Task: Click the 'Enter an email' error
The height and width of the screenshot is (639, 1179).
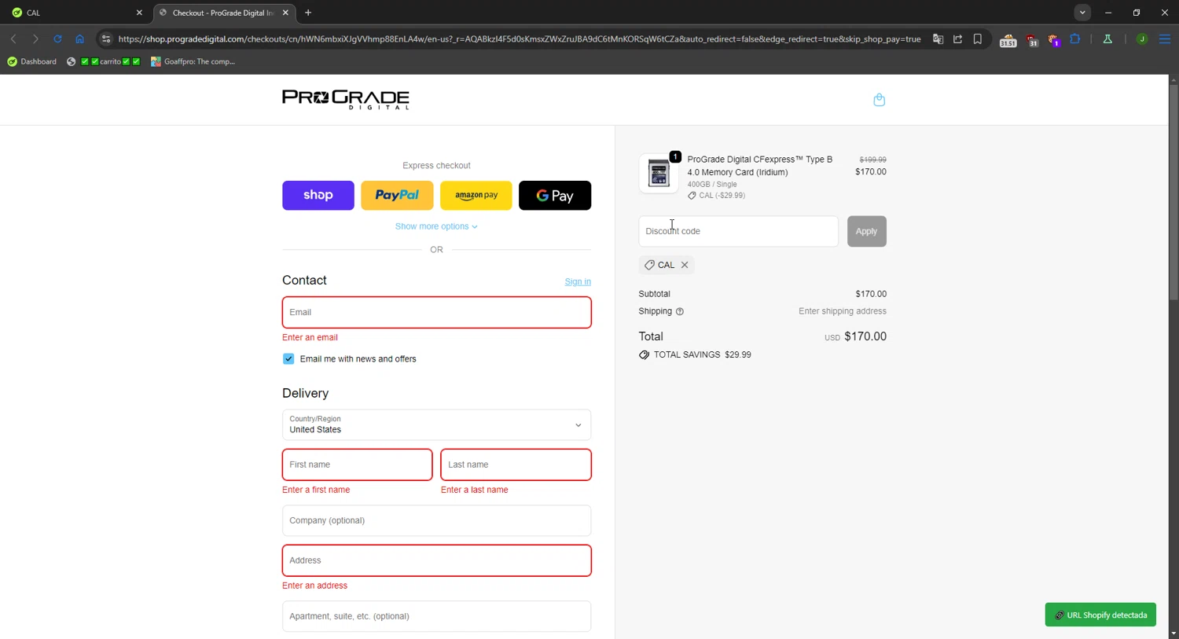Action: (310, 337)
